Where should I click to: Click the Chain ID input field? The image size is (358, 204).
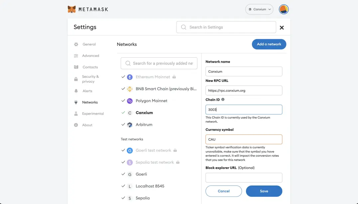[244, 110]
